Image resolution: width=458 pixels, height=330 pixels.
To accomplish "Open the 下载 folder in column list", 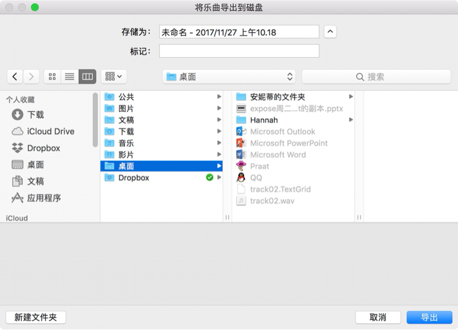I will point(161,132).
